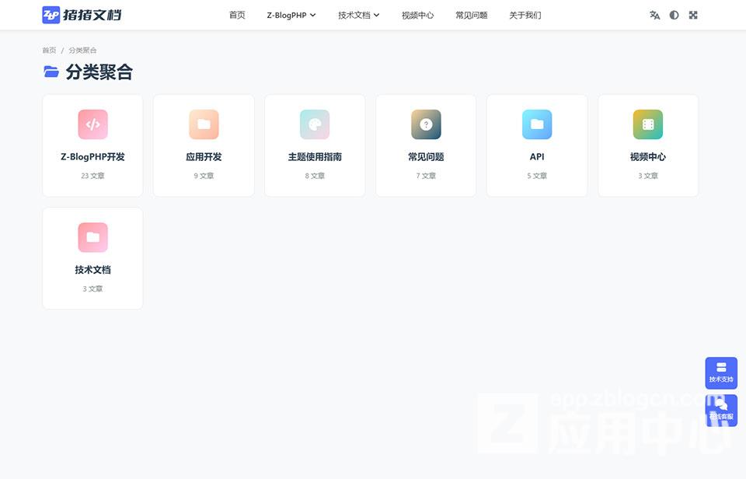746x479 pixels.
Task: Open the 首页 menu item
Action: pos(236,15)
